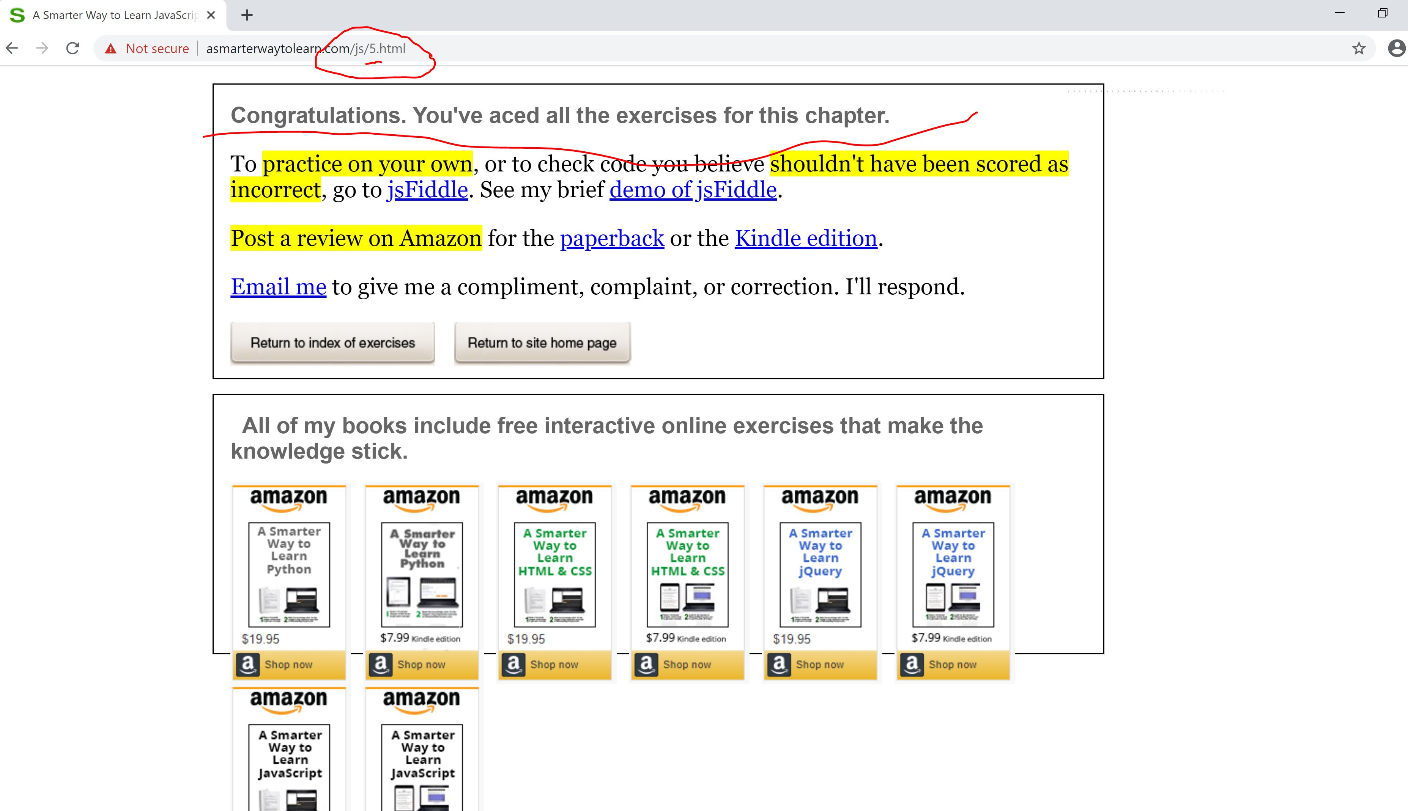Minimize the browser window
Viewport: 1408px width, 811px height.
(1340, 13)
